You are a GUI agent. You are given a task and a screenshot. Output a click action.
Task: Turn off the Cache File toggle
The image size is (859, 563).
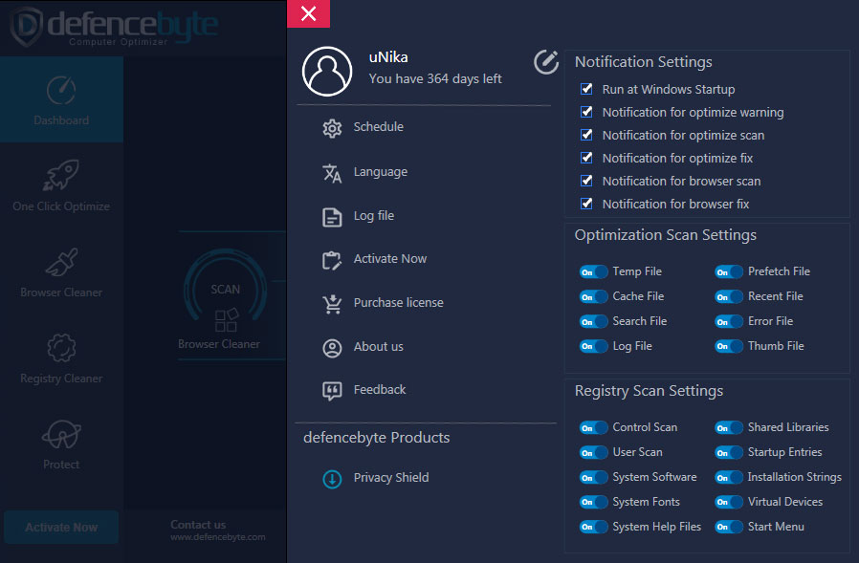coord(593,296)
